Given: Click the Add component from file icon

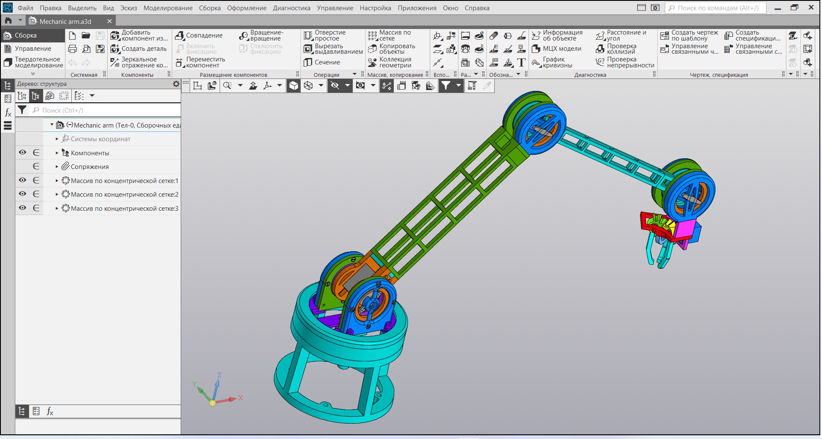Looking at the screenshot, I should tap(115, 35).
